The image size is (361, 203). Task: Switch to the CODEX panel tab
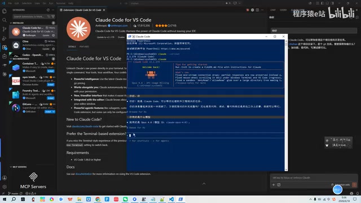pyautogui.click(x=283, y=10)
